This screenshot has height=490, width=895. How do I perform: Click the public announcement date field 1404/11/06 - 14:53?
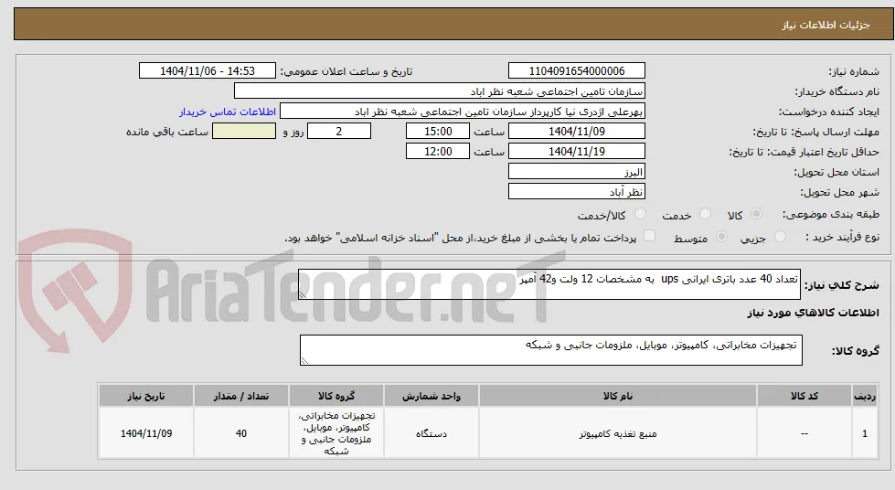click(x=208, y=70)
